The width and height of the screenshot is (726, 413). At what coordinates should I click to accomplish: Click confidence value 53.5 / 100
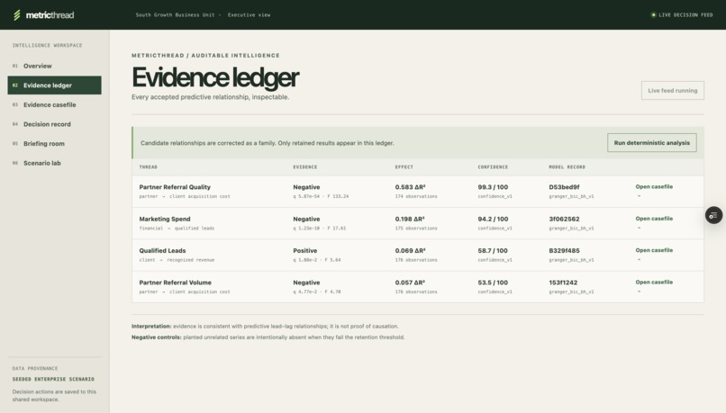493,283
